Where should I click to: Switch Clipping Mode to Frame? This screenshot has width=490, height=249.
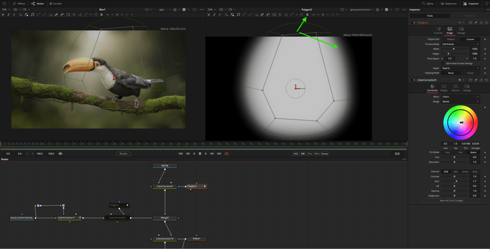[470, 73]
